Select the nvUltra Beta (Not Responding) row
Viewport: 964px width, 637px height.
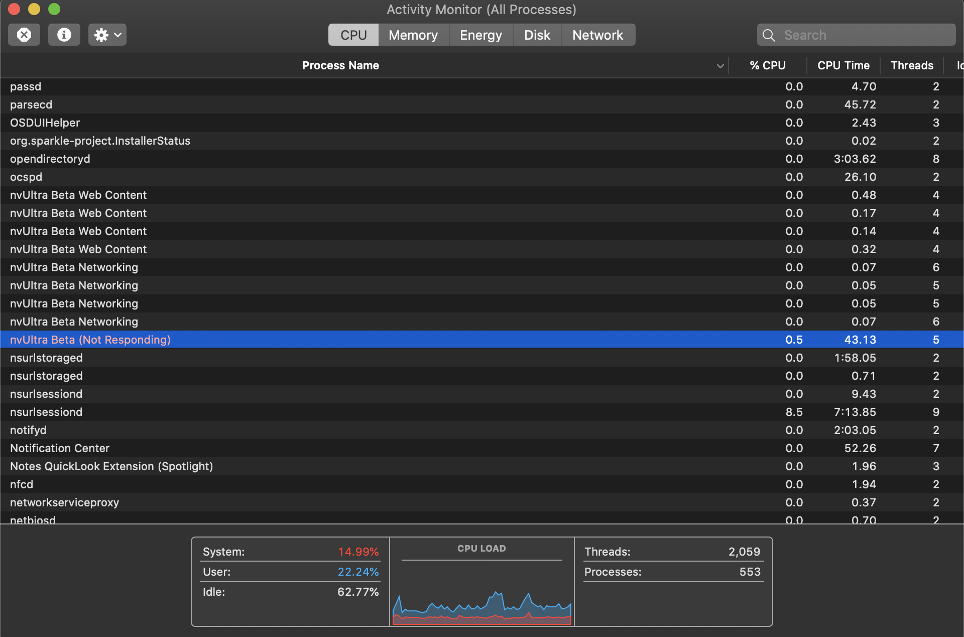pos(90,340)
